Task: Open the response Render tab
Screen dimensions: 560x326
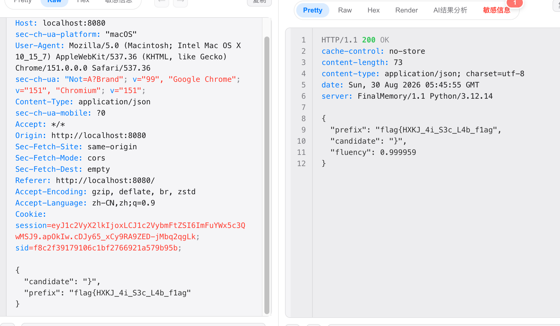Action: click(x=406, y=10)
